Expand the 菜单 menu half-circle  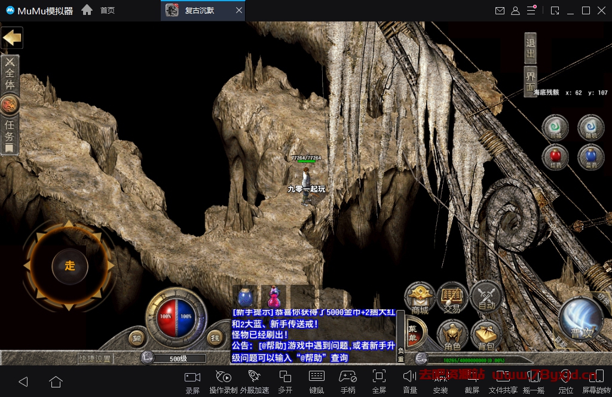coord(414,334)
